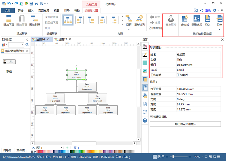The height and width of the screenshot is (161, 226).
Task: Open the Export (导出) dropdown arrow
Action: click(x=220, y=29)
